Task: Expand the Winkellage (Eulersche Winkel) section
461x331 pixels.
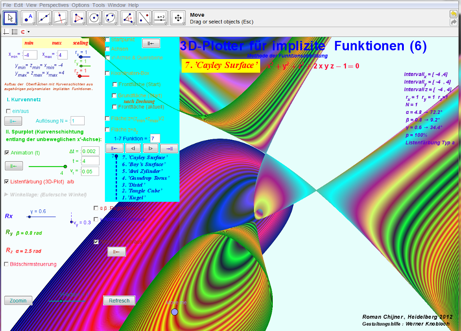Action: pos(6,195)
